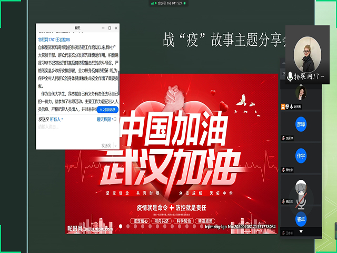Click the screen sharing indicator icon
This screenshot has height=253, width=337.
click(x=287, y=106)
